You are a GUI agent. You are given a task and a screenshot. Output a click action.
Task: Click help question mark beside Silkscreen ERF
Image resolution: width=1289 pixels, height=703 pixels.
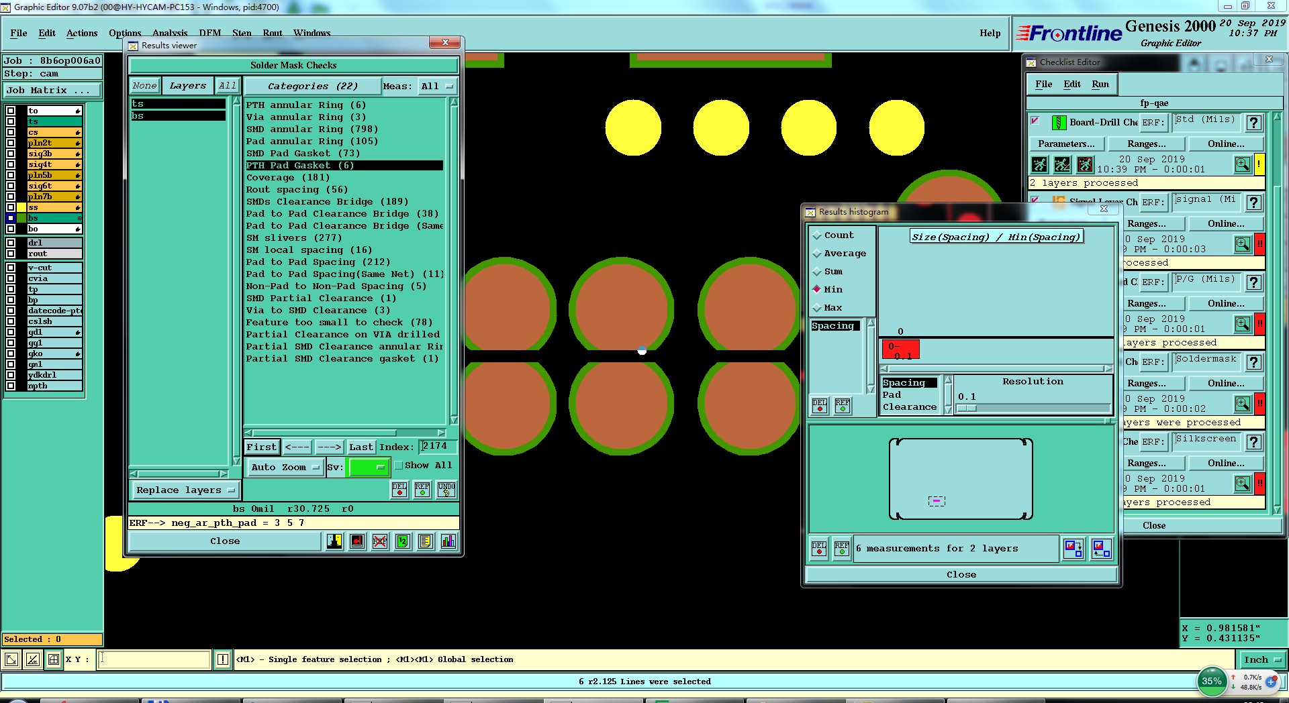(1253, 442)
